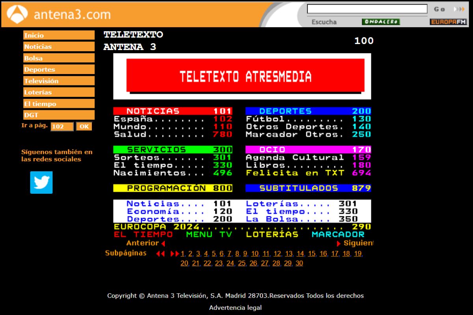The width and height of the screenshot is (473, 315).
Task: Click the NOTICIAS 101 red header
Action: coord(173,111)
